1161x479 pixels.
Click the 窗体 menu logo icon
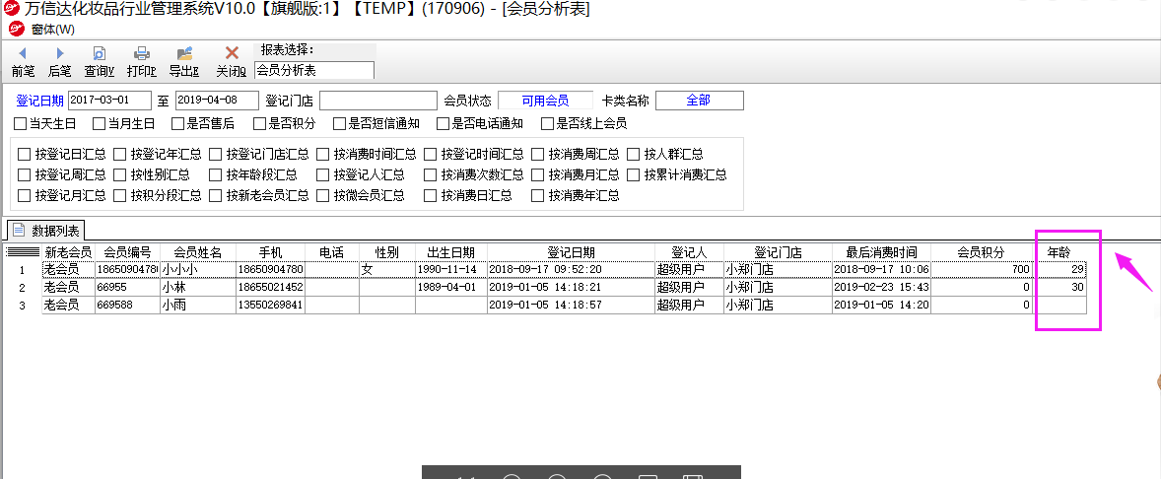click(17, 29)
